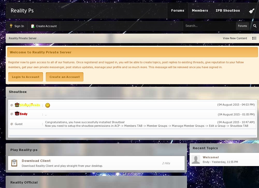Open the Forums navigation tab
The width and height of the screenshot is (259, 188).
tap(177, 11)
